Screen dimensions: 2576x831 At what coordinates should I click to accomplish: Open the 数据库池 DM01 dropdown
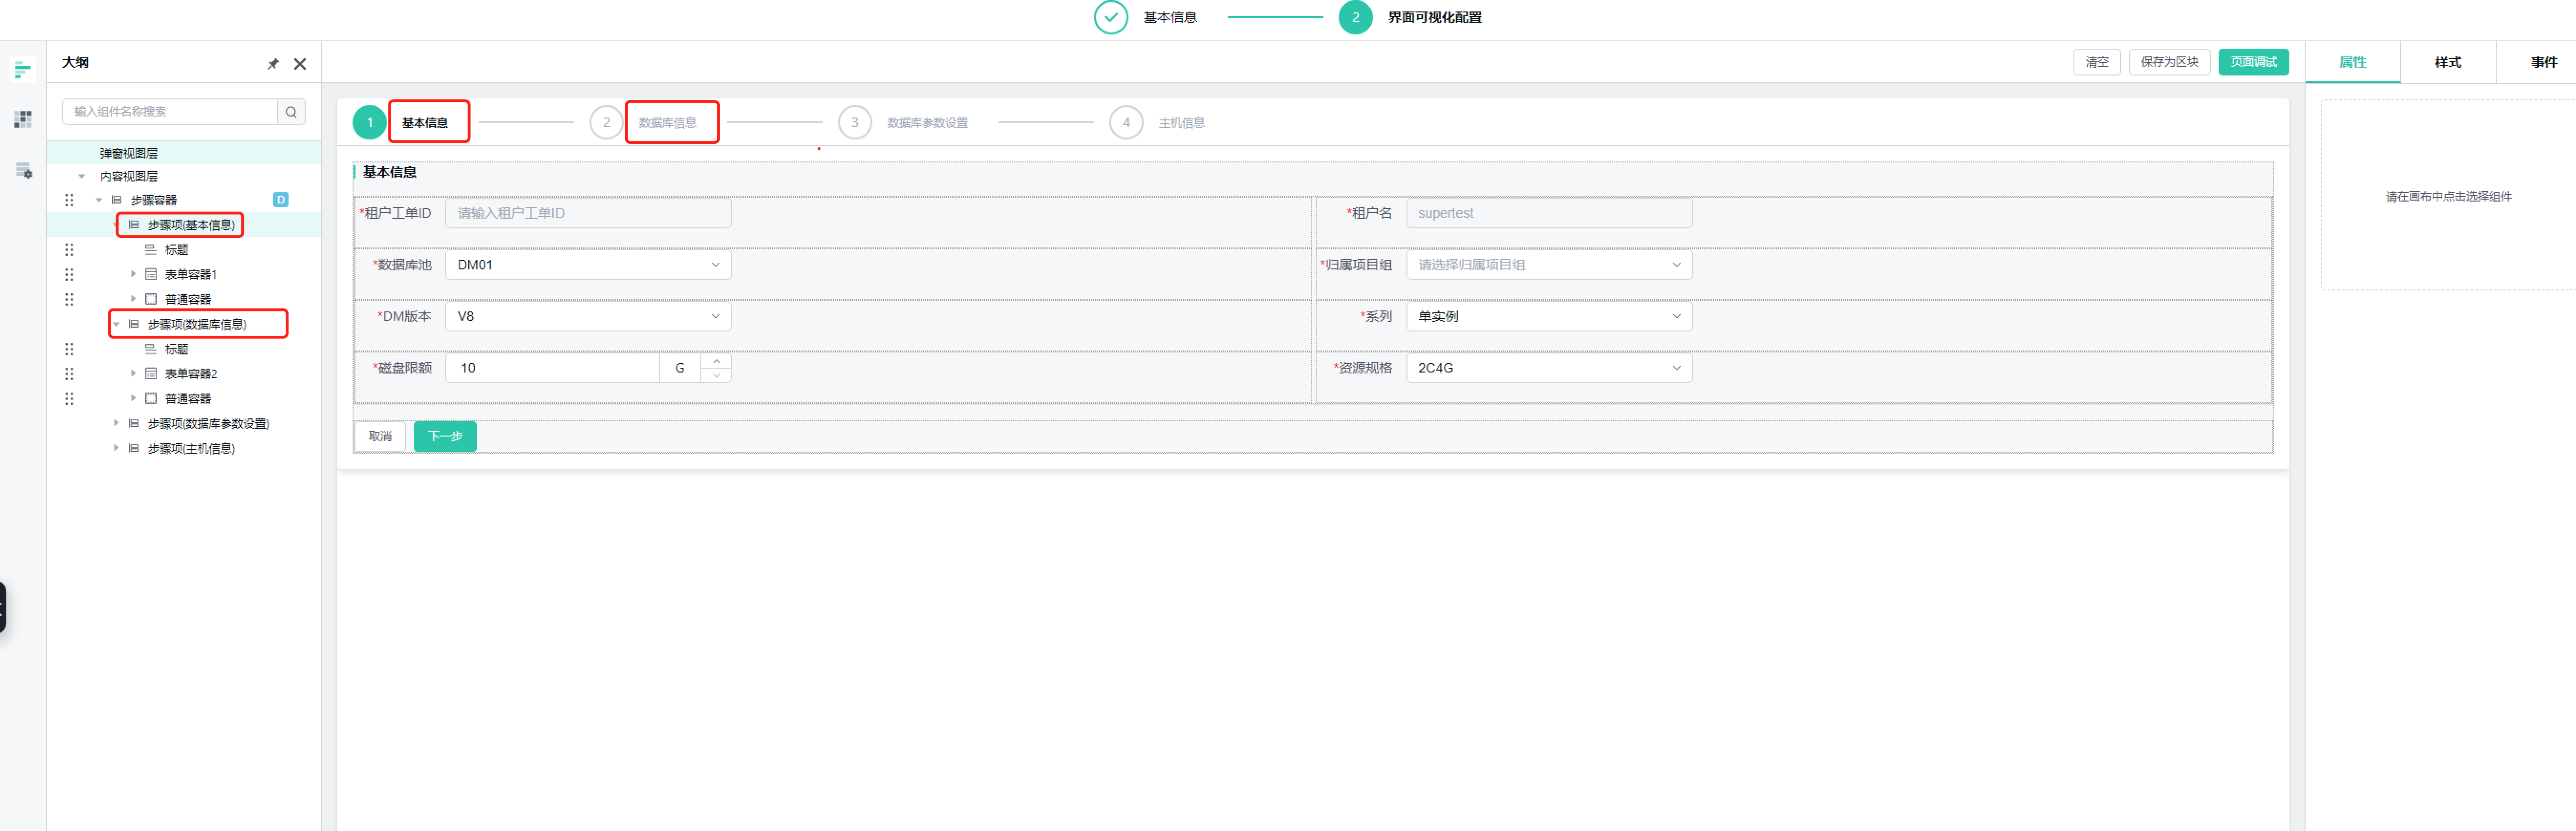click(x=588, y=265)
